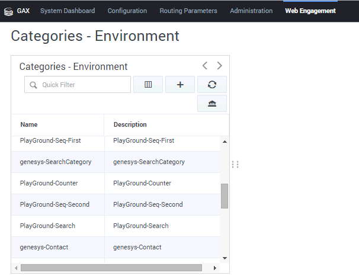Open Configuration menu
This screenshot has height=279, width=359.
[x=127, y=11]
